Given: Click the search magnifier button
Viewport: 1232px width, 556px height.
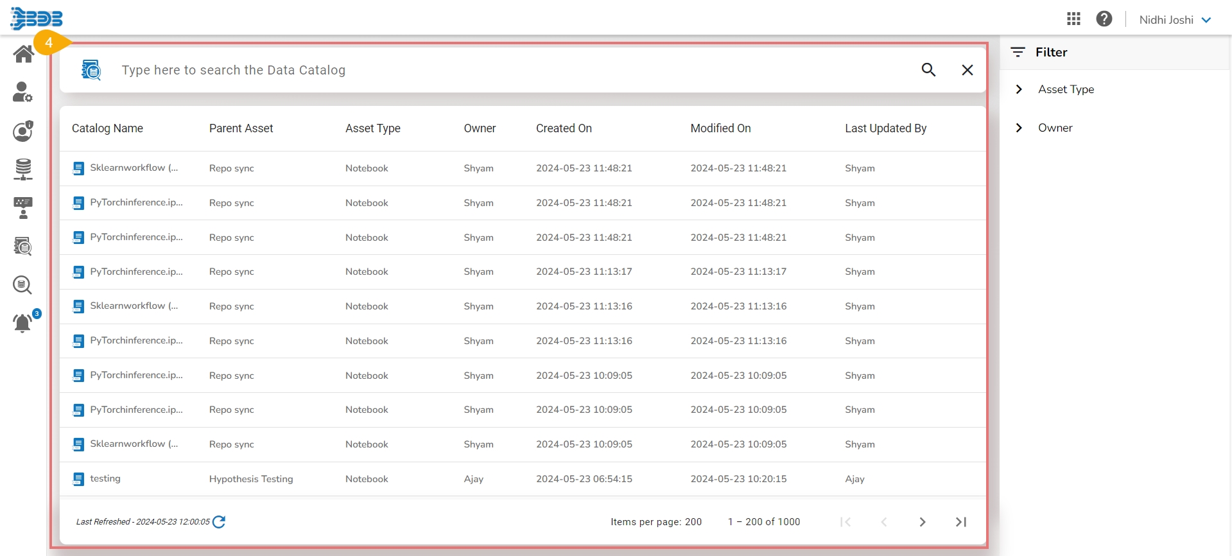Looking at the screenshot, I should 928,70.
